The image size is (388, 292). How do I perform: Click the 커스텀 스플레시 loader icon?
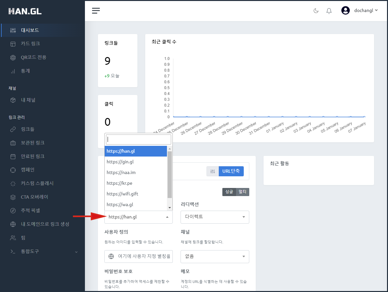(x=13, y=184)
